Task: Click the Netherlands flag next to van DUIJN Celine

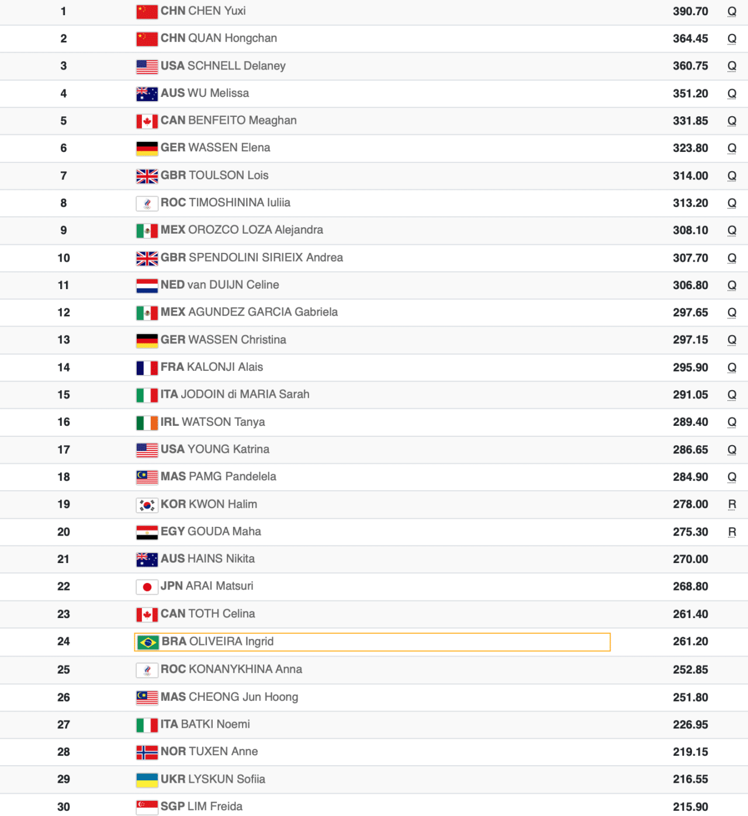Action: [x=147, y=286]
